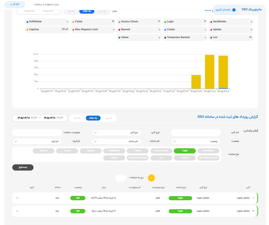This screenshot has width=269, height=225.
Task: Toggle the Failed legend series
Action: click(x=93, y=21)
